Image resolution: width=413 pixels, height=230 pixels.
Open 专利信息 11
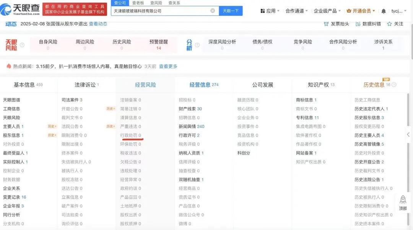(x=307, y=117)
